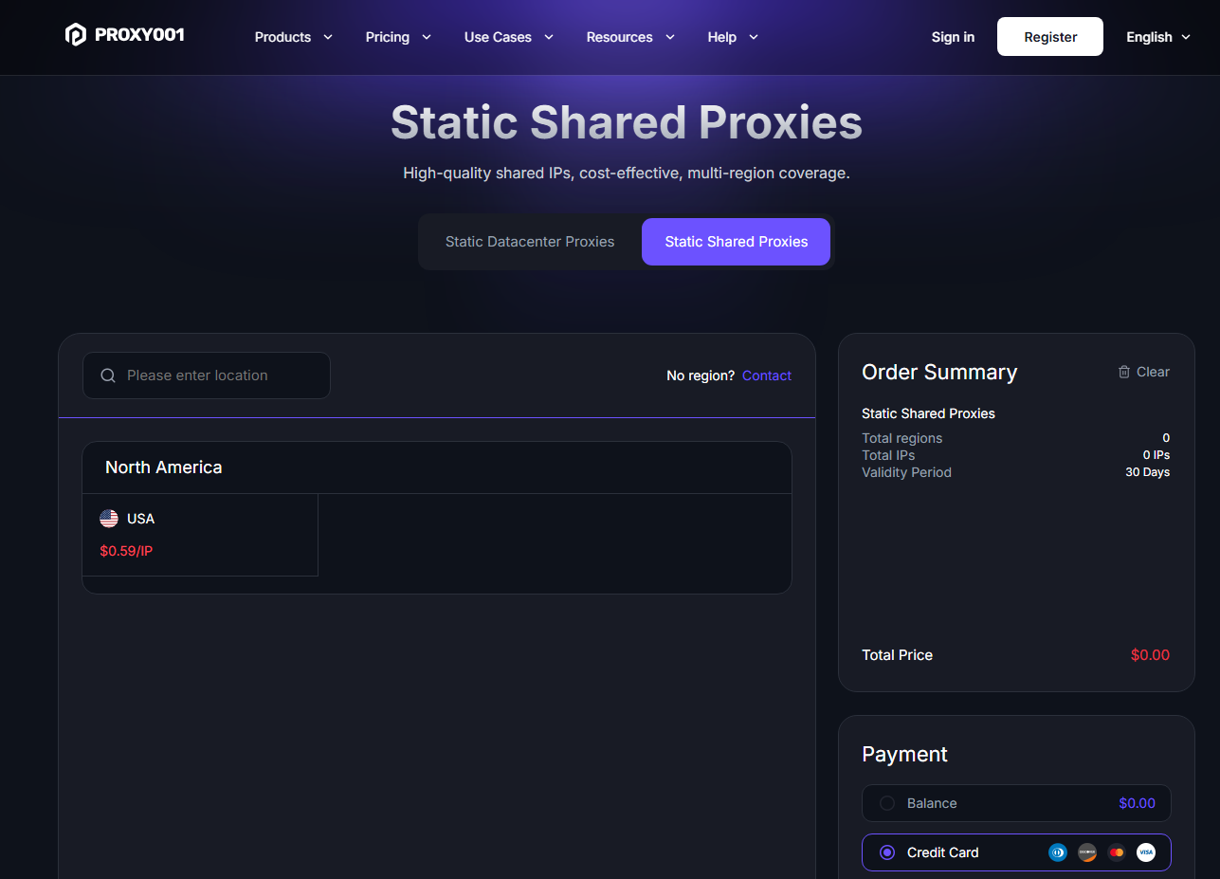
Task: Open the Resources menu
Action: (630, 37)
